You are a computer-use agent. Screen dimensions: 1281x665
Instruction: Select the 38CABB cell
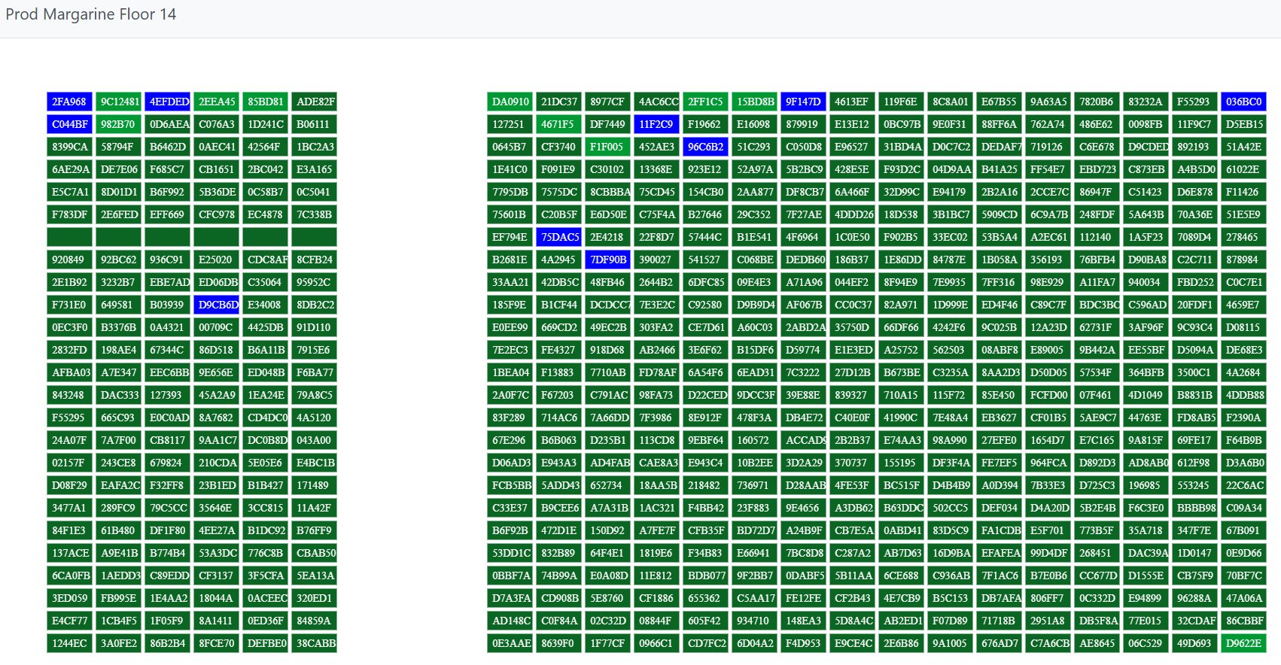click(314, 643)
